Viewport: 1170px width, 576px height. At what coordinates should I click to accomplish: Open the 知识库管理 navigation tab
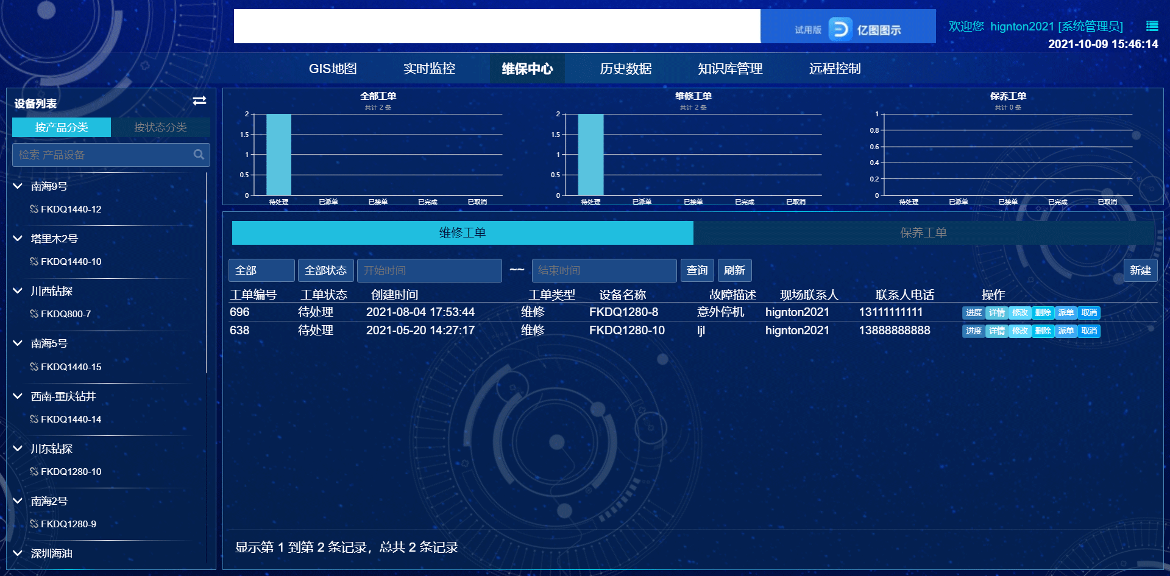coord(730,69)
